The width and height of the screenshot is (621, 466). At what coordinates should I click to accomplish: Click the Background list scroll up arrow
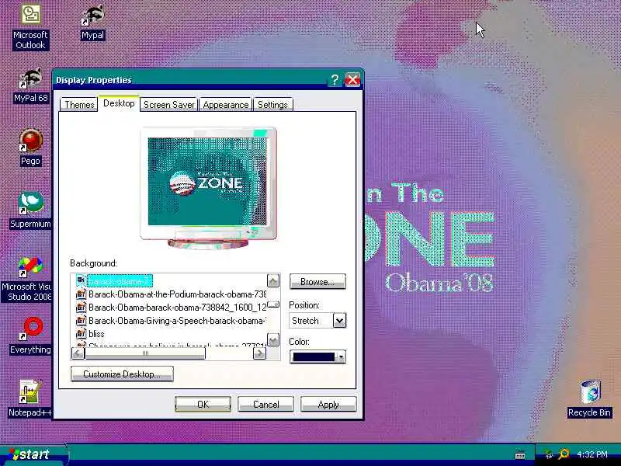click(273, 281)
